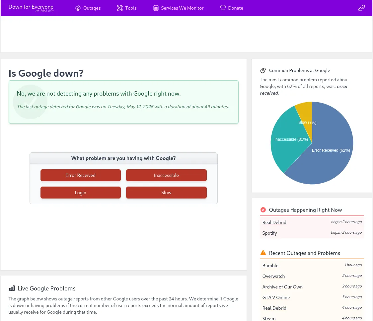Click the Live Google Problems heading
This screenshot has height=321, width=373.
coord(46,288)
